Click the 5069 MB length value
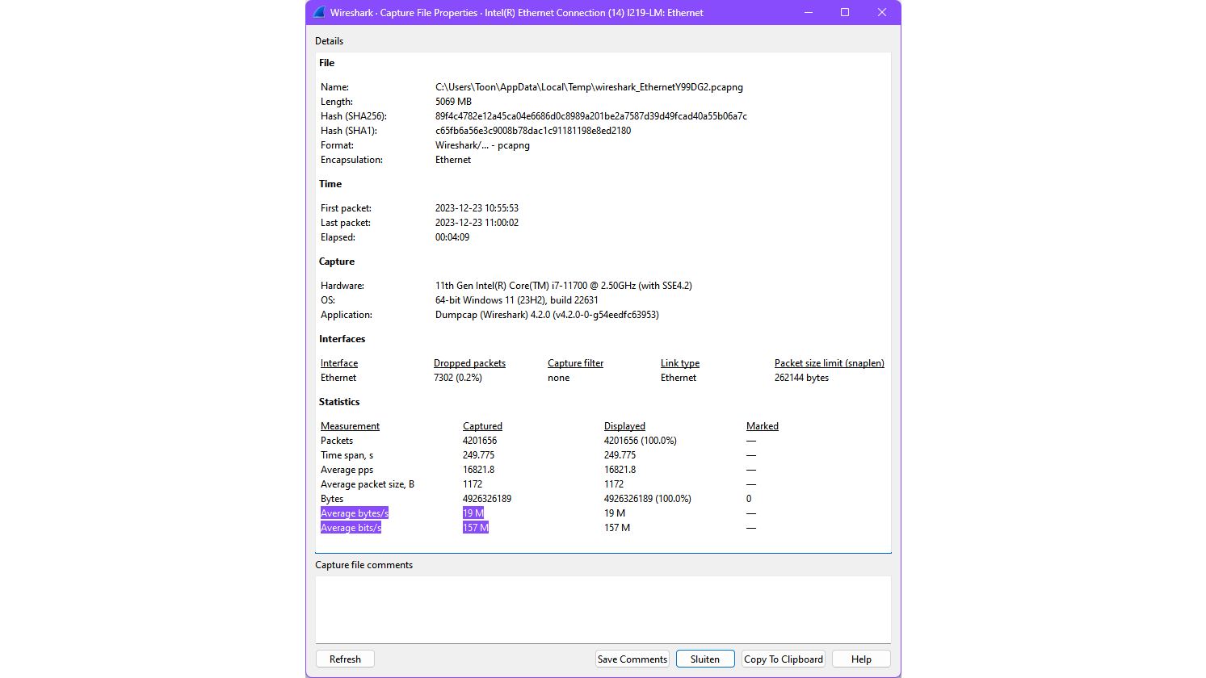 point(453,102)
